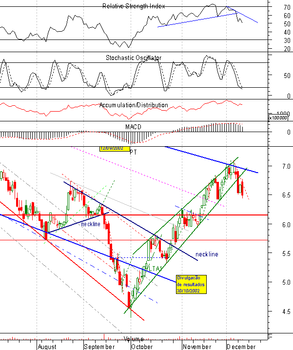Click the 6.5 price axis value
Screen dimensions: 293x350
tap(286, 195)
